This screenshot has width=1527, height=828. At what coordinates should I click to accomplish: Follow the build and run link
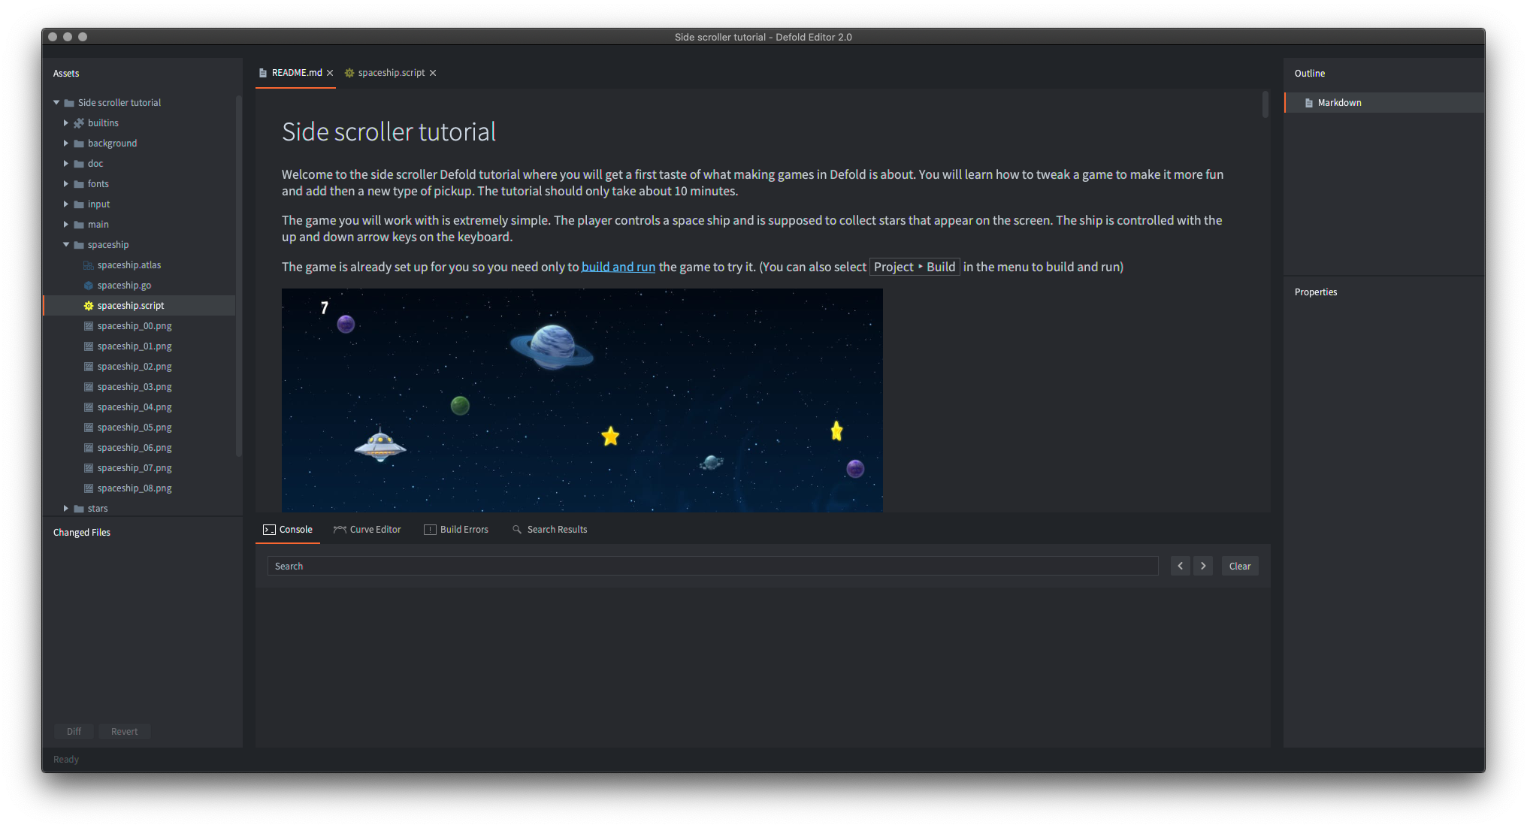(618, 267)
